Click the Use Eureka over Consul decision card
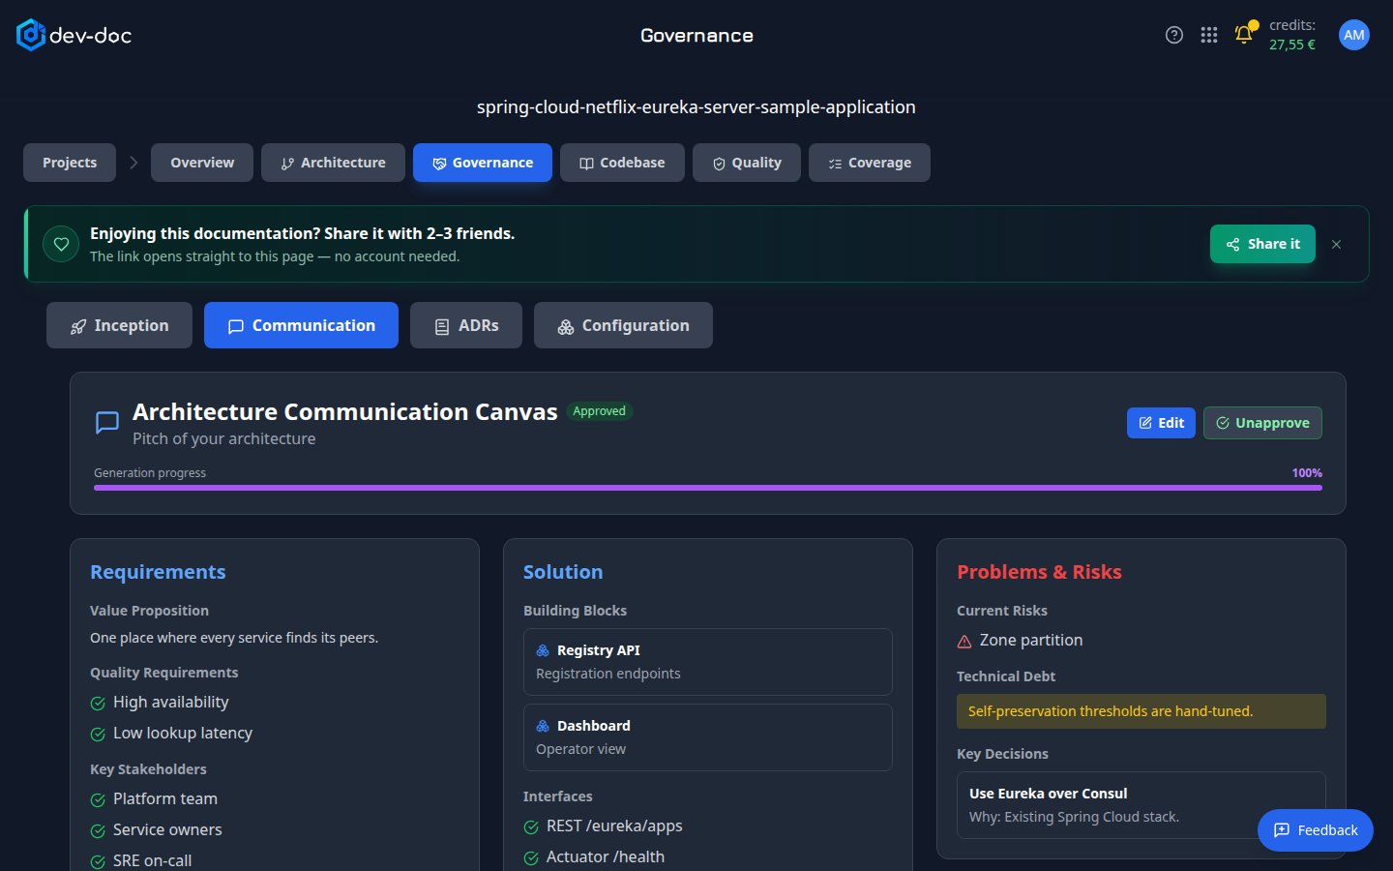The image size is (1393, 871). click(1141, 805)
